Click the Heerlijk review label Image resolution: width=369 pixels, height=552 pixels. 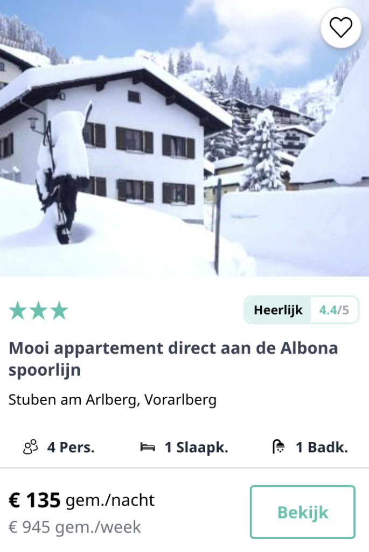point(278,310)
